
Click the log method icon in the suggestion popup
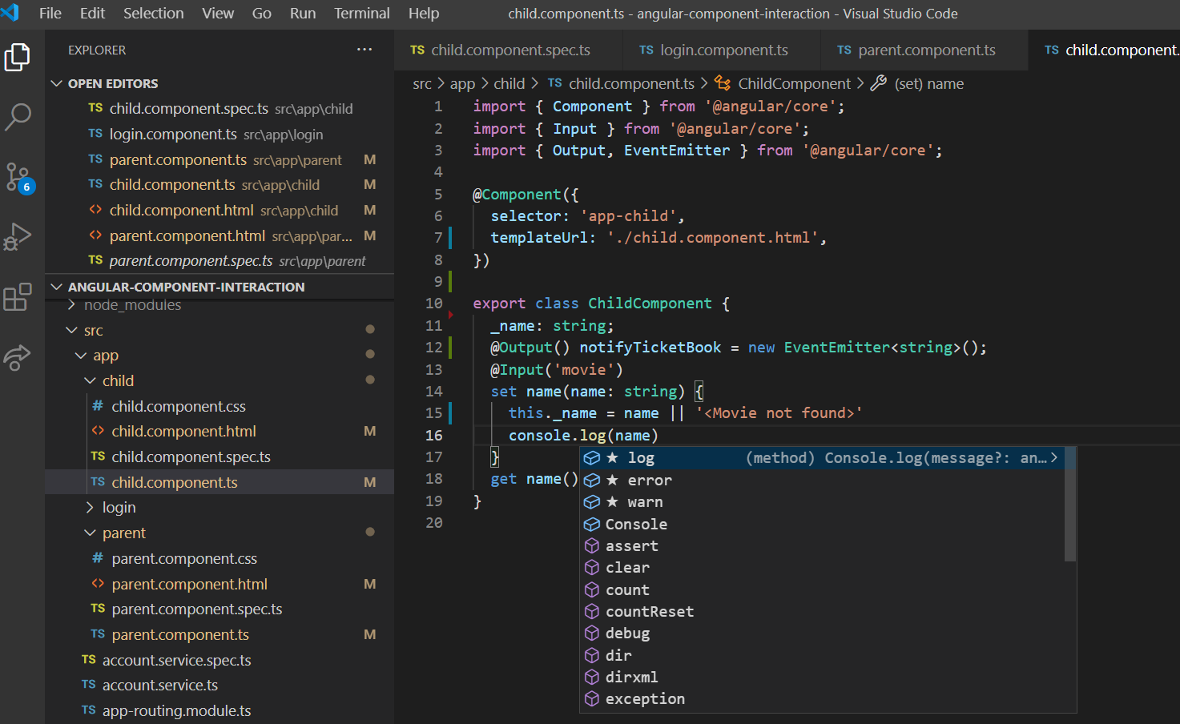coord(591,457)
